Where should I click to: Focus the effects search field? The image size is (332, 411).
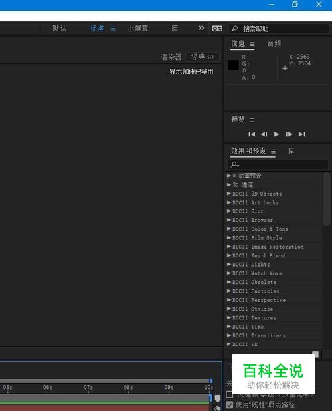coord(278,165)
